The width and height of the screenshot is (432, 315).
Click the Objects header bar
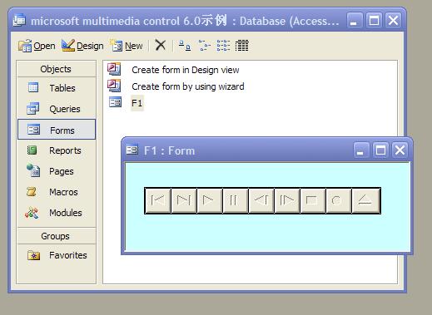[57, 69]
